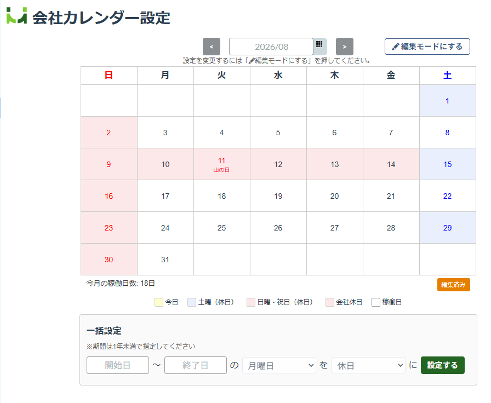Click the green 設定する button
The height and width of the screenshot is (403, 491).
click(x=442, y=365)
